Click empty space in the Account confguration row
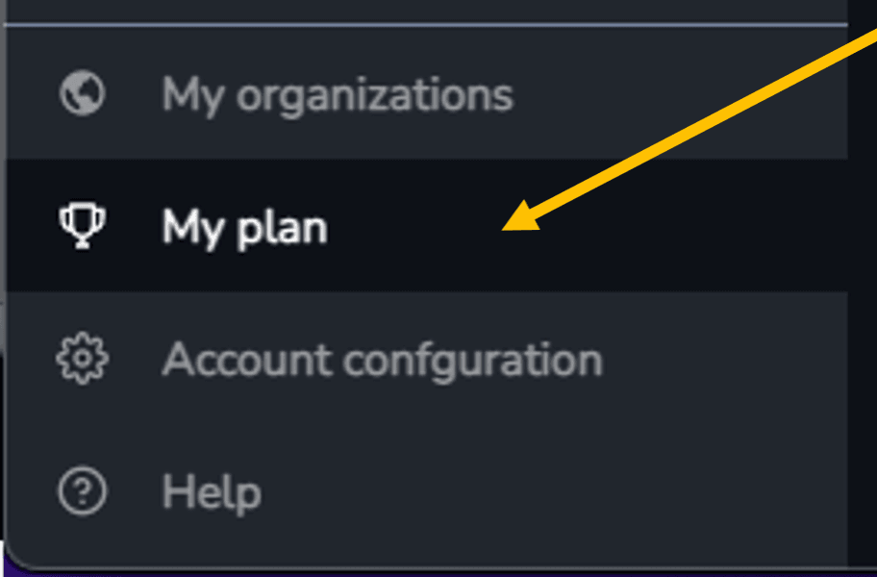Image resolution: width=877 pixels, height=577 pixels. (x=727, y=358)
